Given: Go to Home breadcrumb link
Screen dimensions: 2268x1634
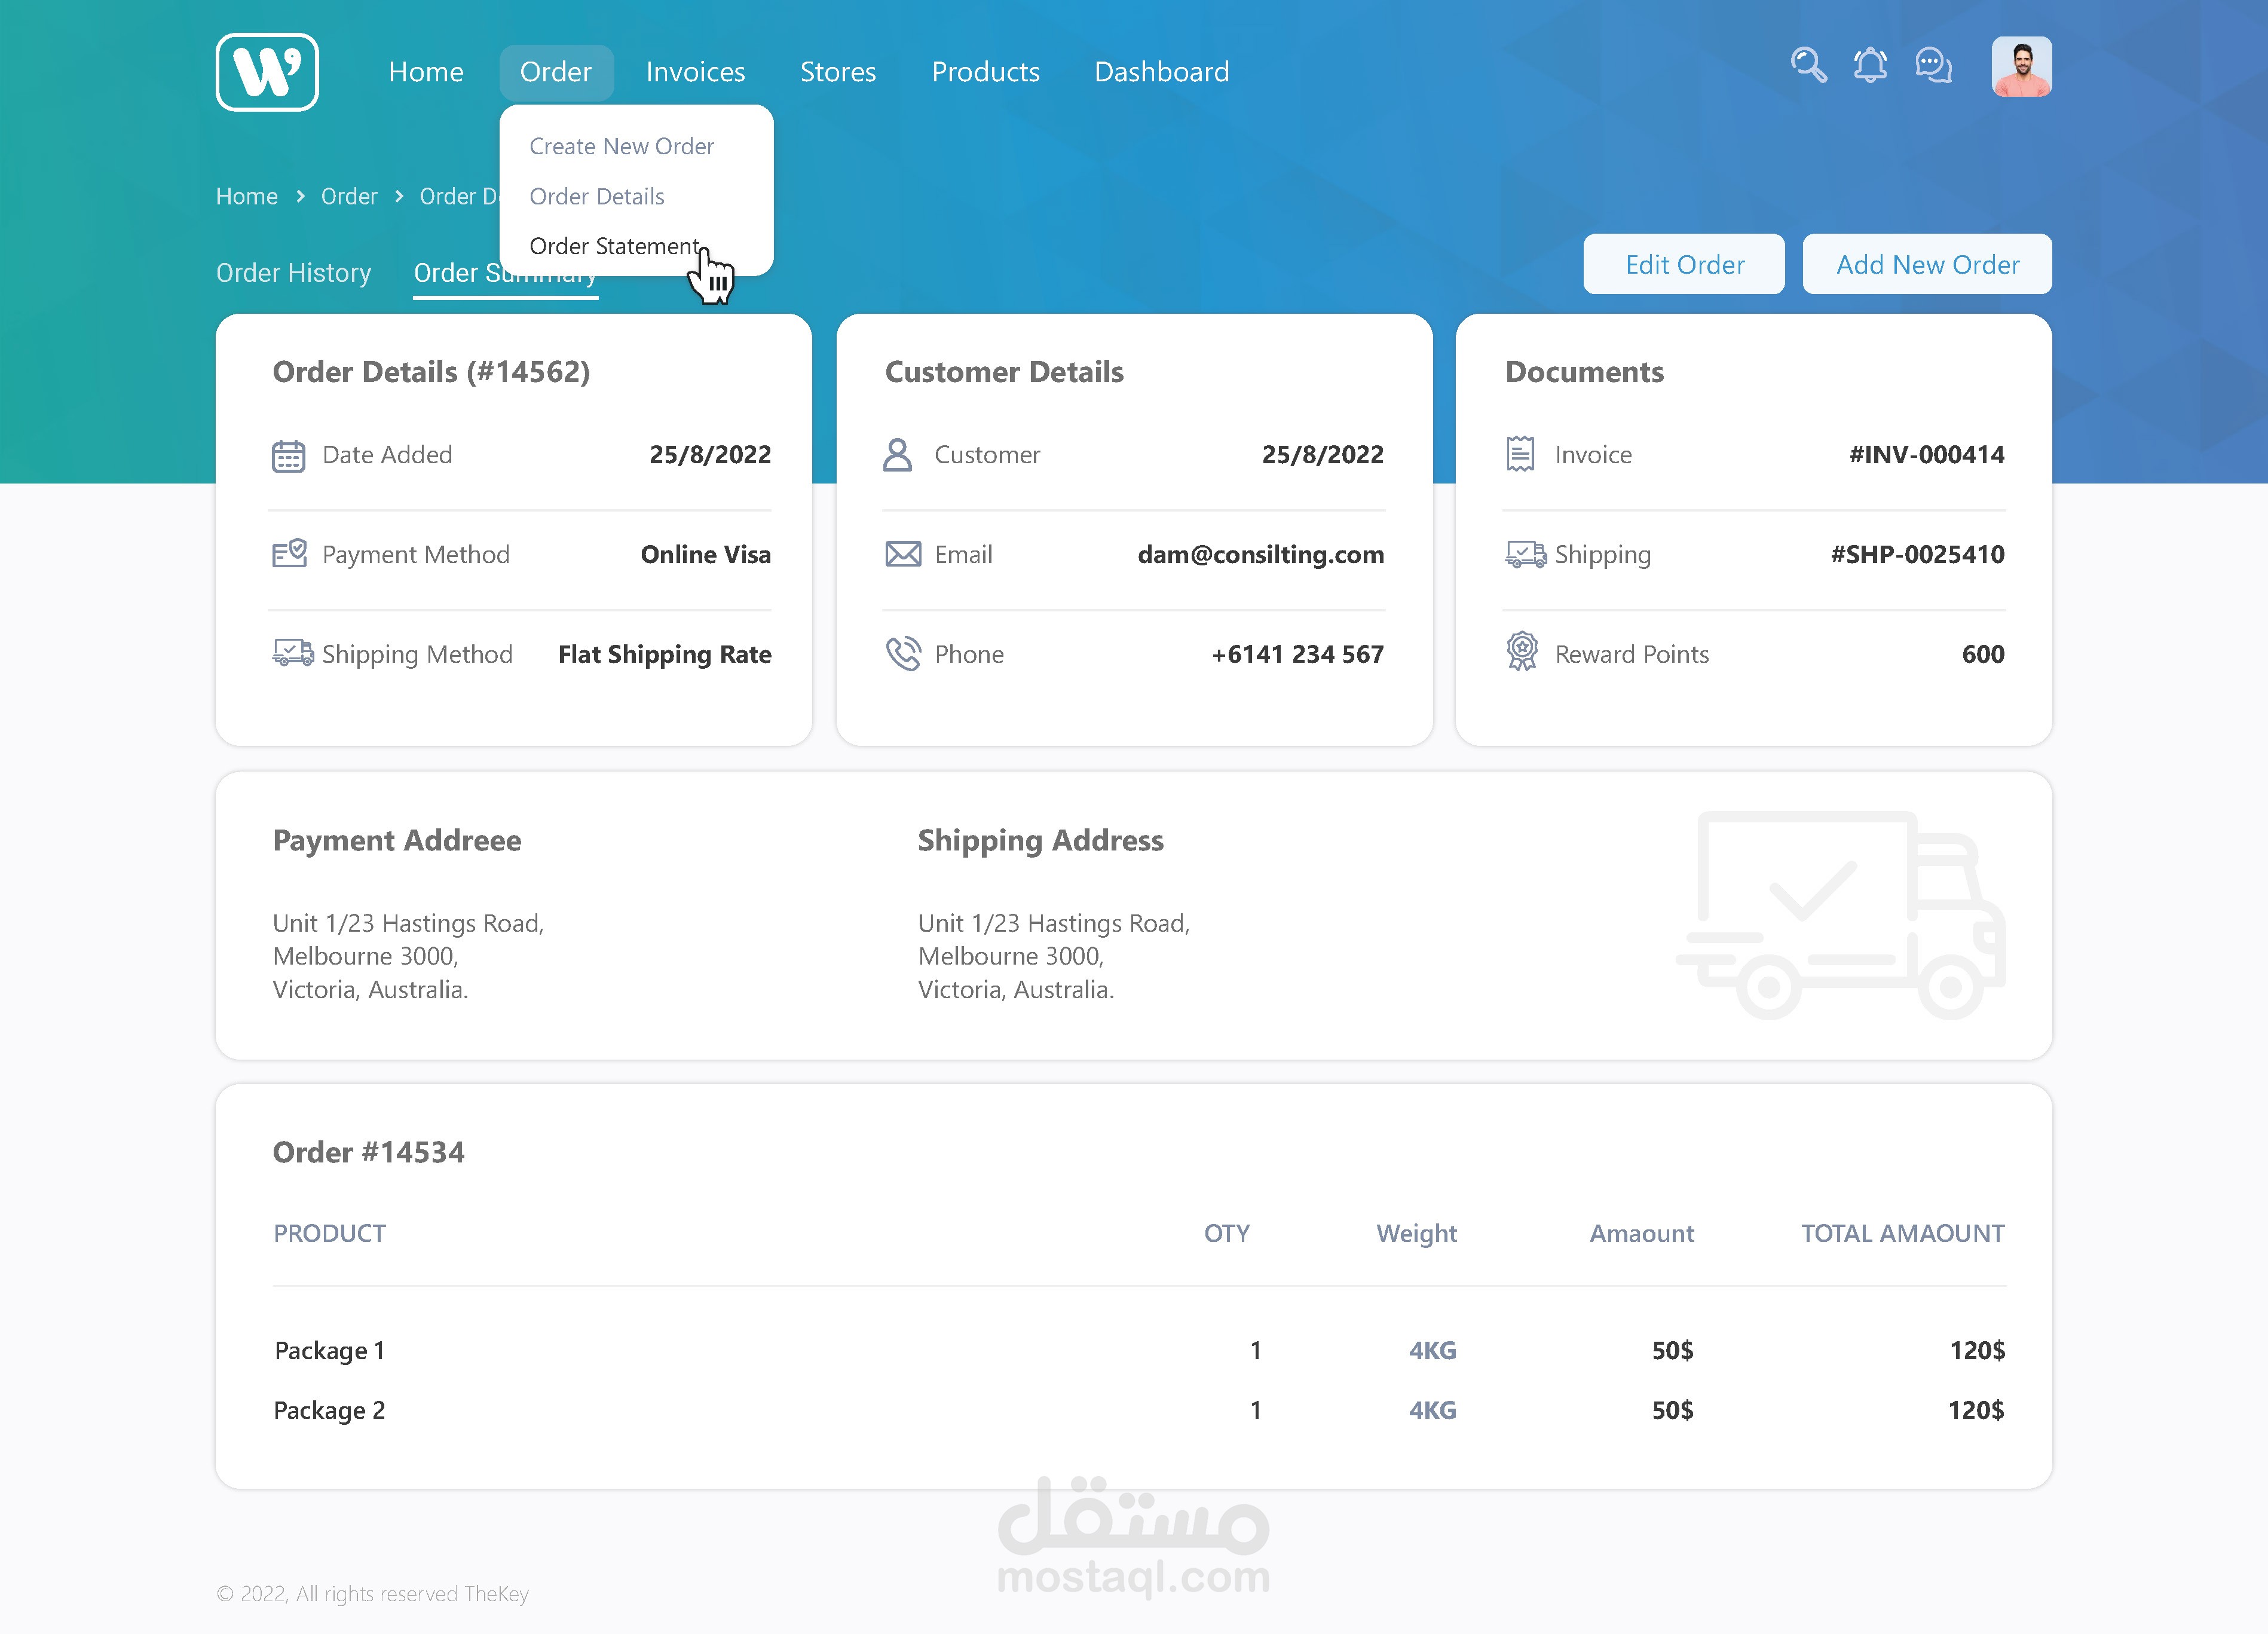Looking at the screenshot, I should (x=247, y=196).
